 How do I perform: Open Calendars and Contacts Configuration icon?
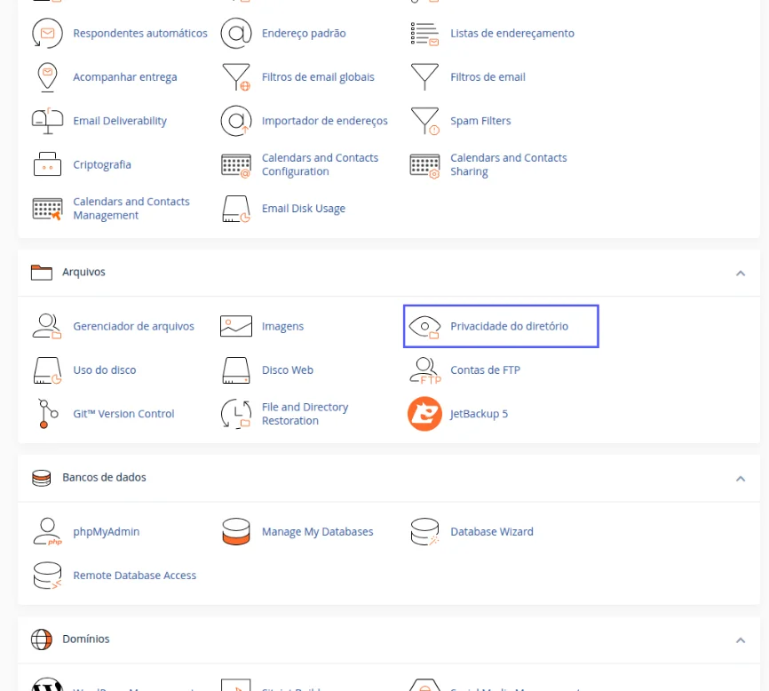236,165
